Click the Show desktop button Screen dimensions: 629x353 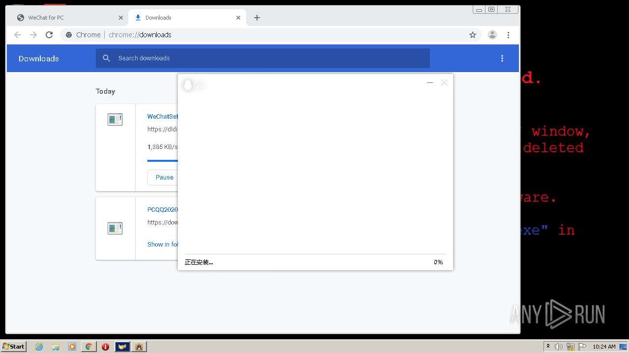point(623,347)
